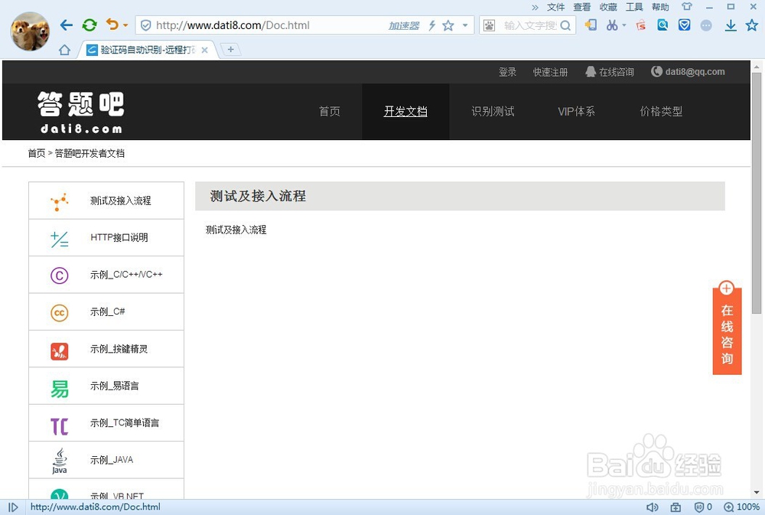Reload page with green refresh icon
Screen dimensions: 765x515
click(x=90, y=25)
